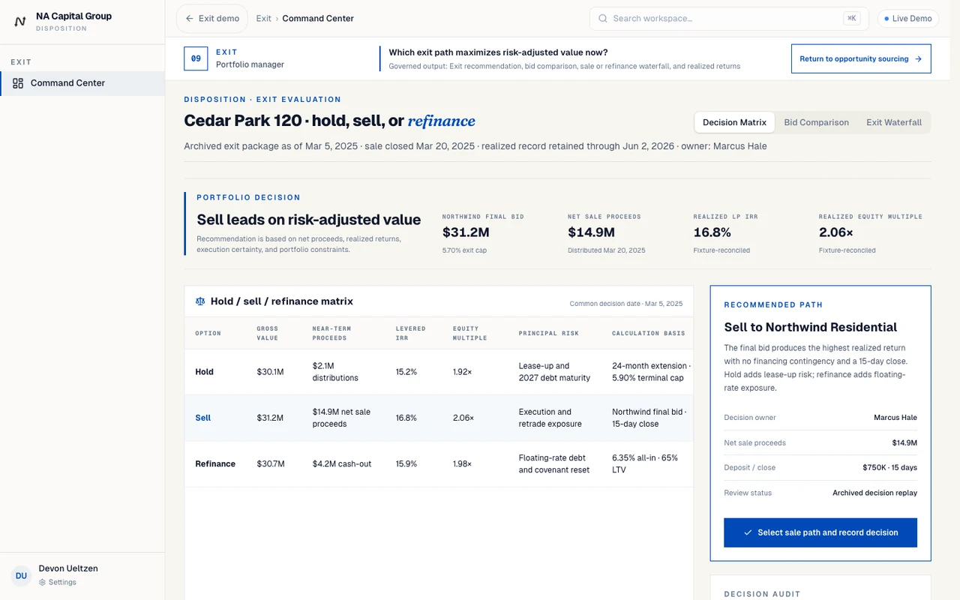This screenshot has height=600, width=960.
Task: Click the NA Capital Group logo icon
Action: tap(20, 22)
